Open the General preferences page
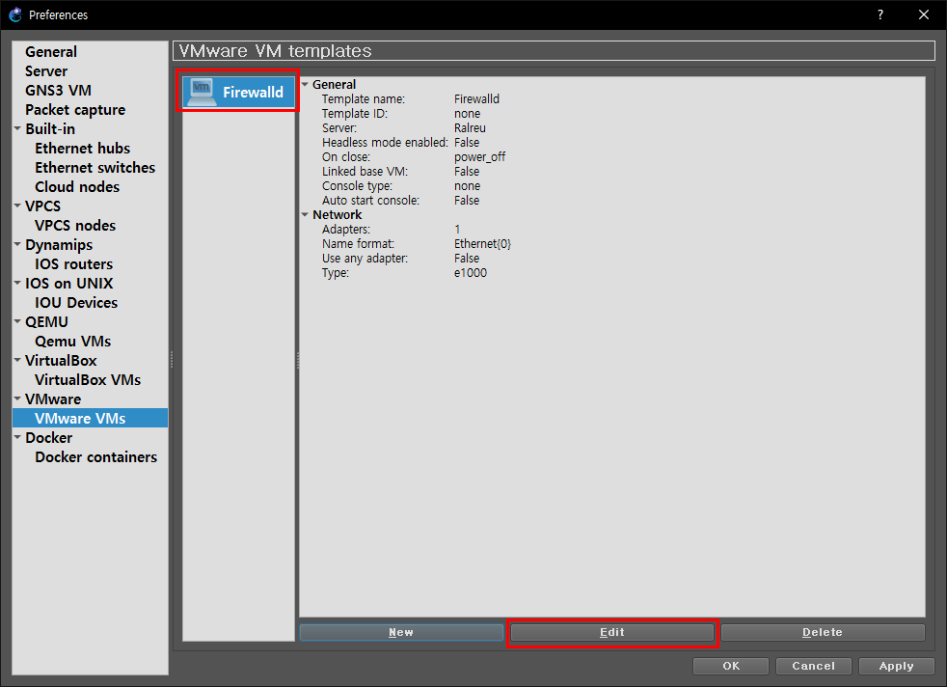Viewport: 947px width, 687px height. (x=51, y=52)
